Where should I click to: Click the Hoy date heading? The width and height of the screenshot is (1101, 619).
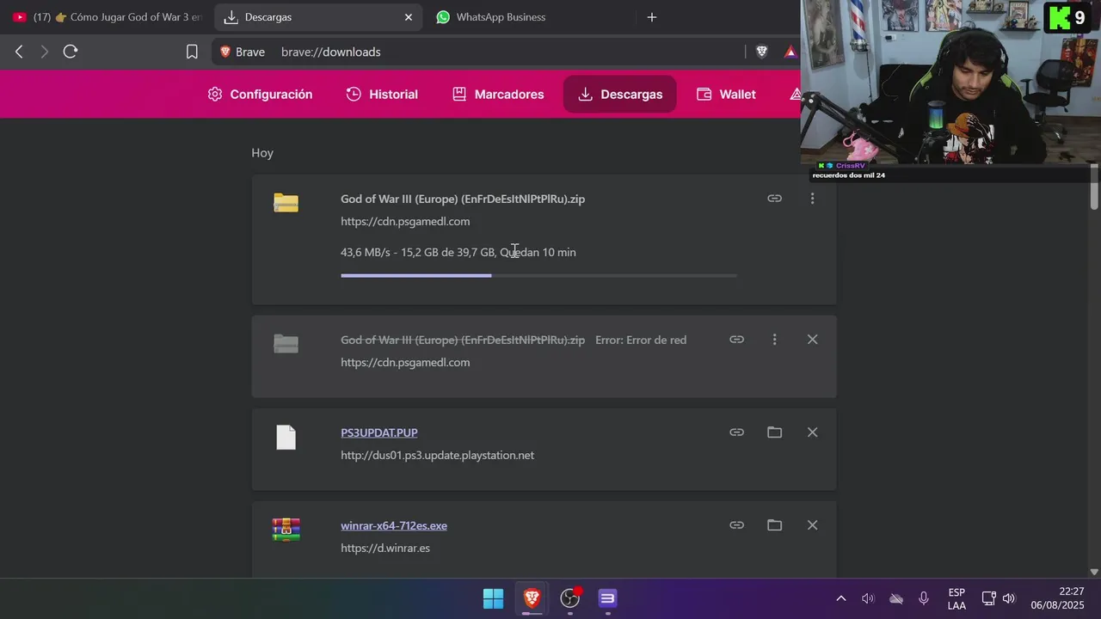tap(262, 153)
